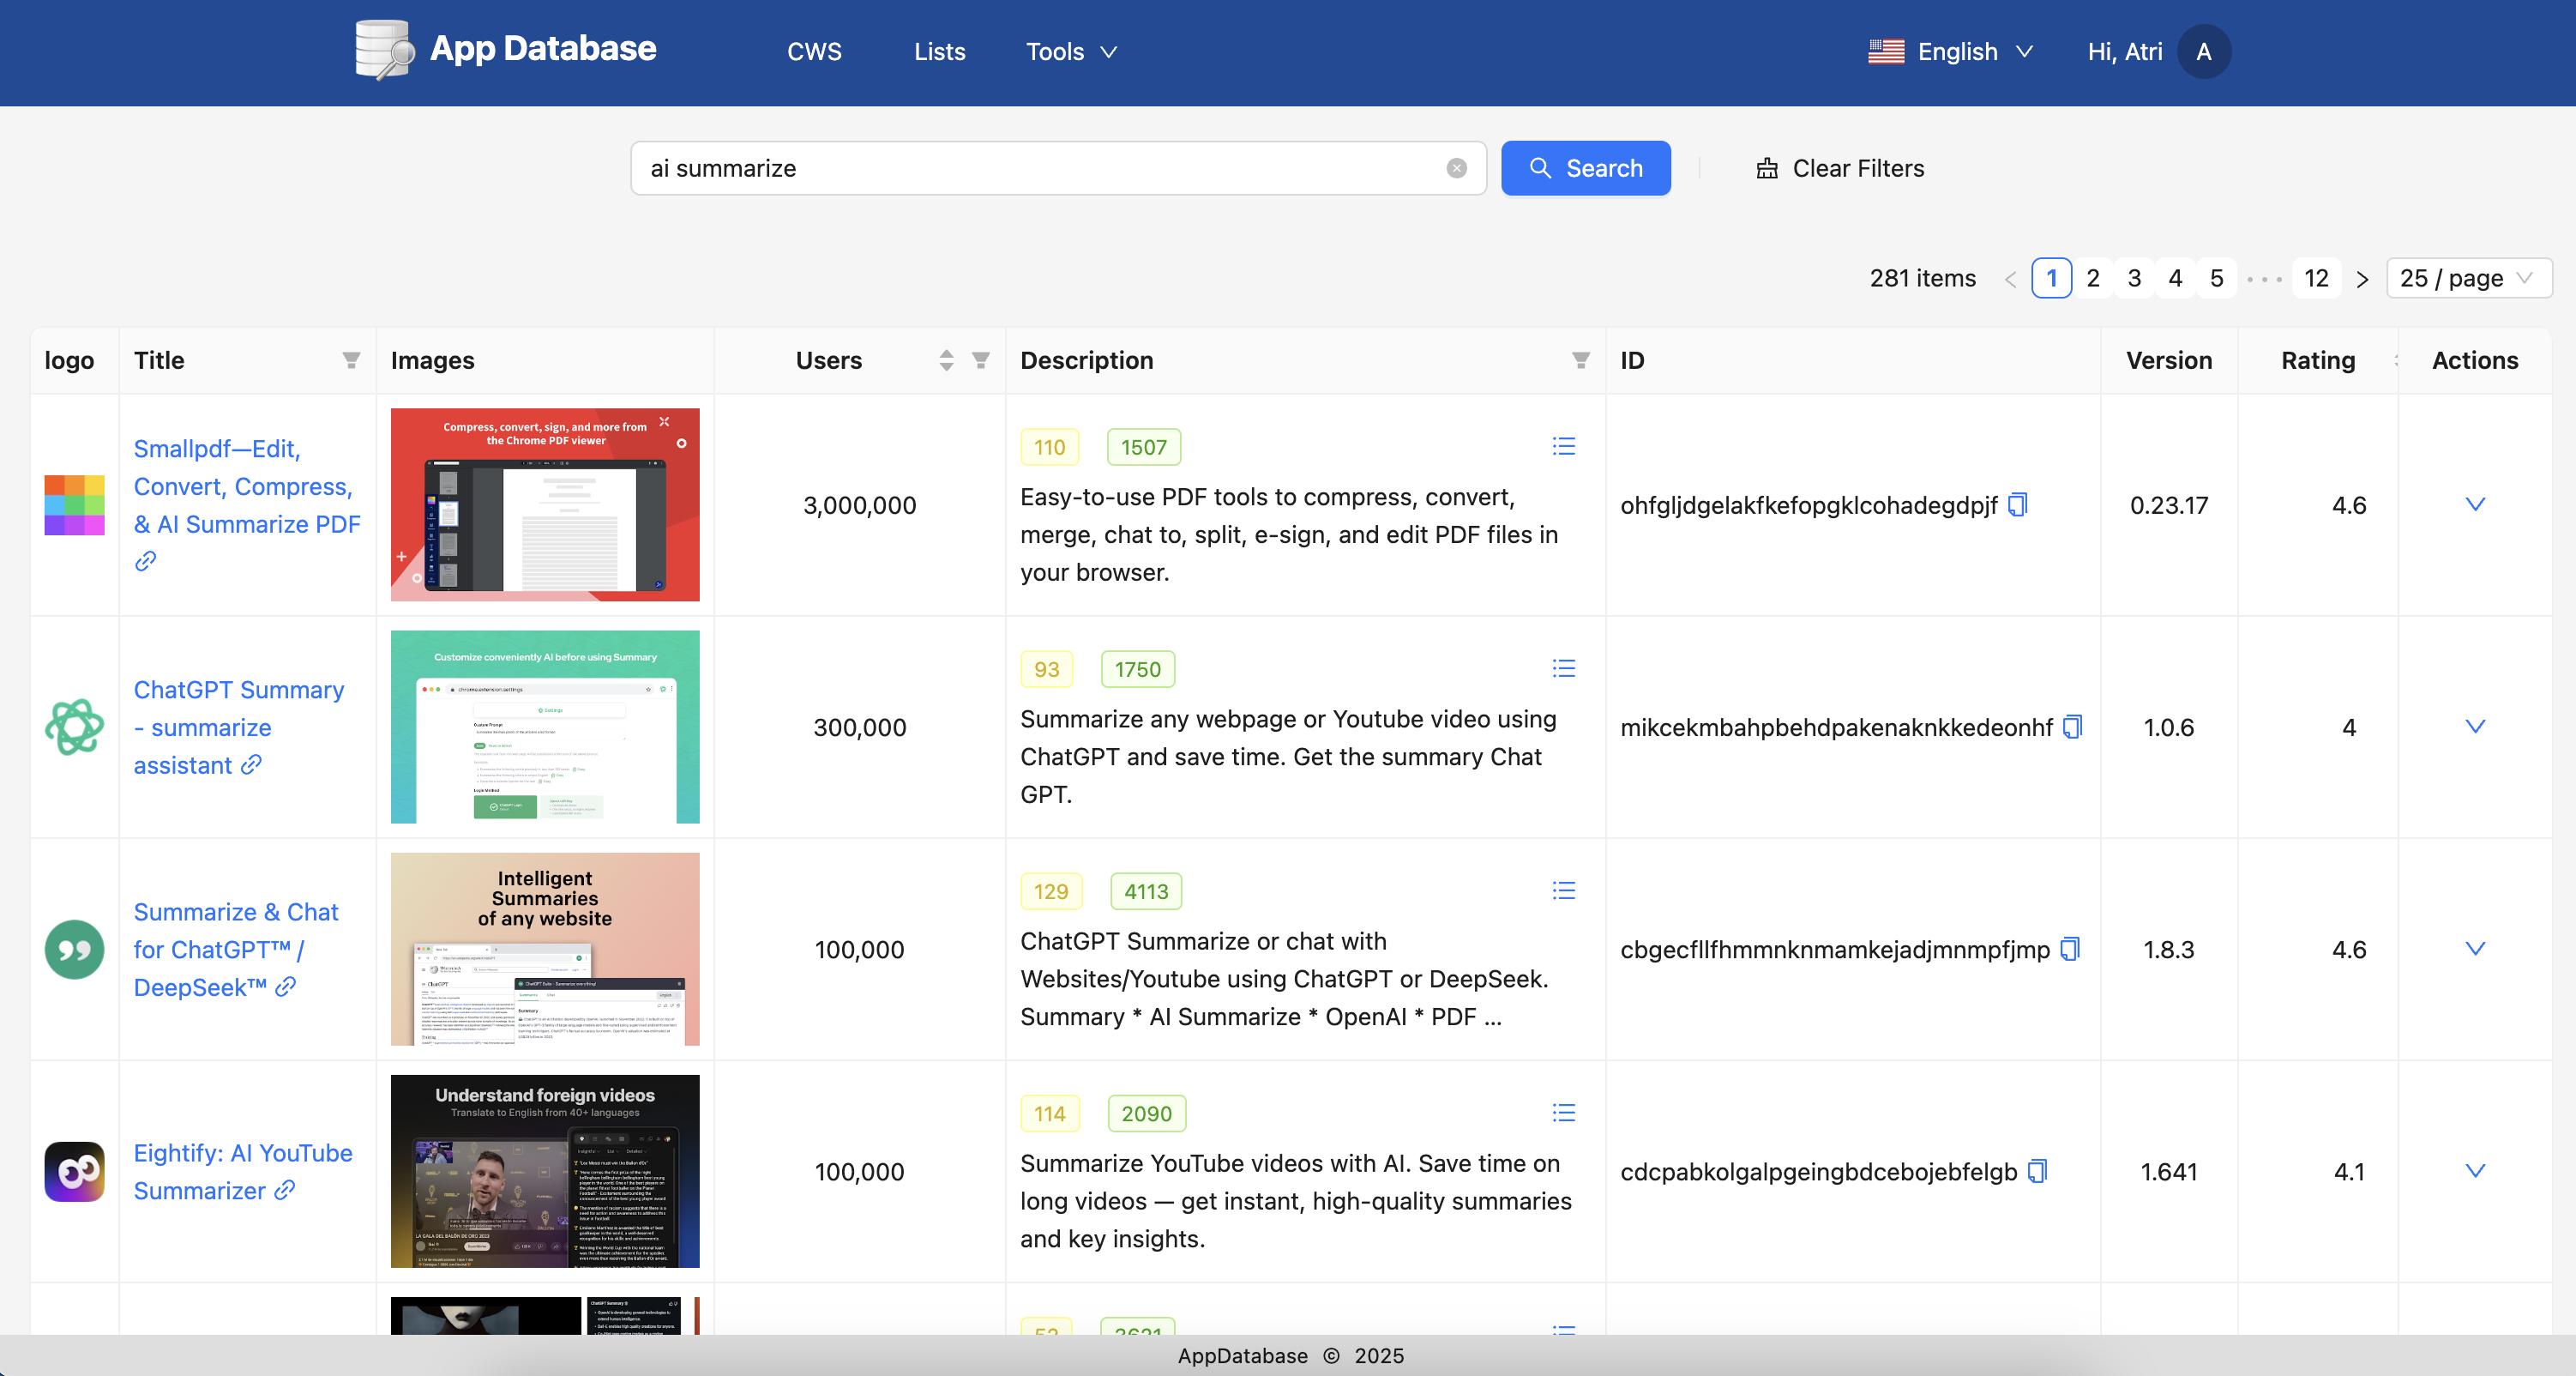Open Eightify external link icon

(x=285, y=1191)
